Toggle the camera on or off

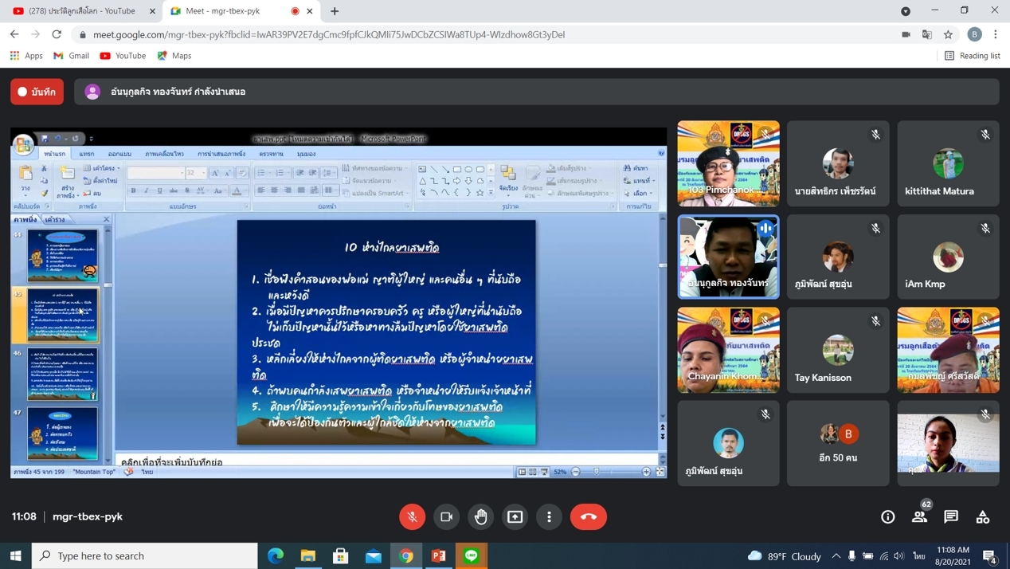(x=447, y=516)
